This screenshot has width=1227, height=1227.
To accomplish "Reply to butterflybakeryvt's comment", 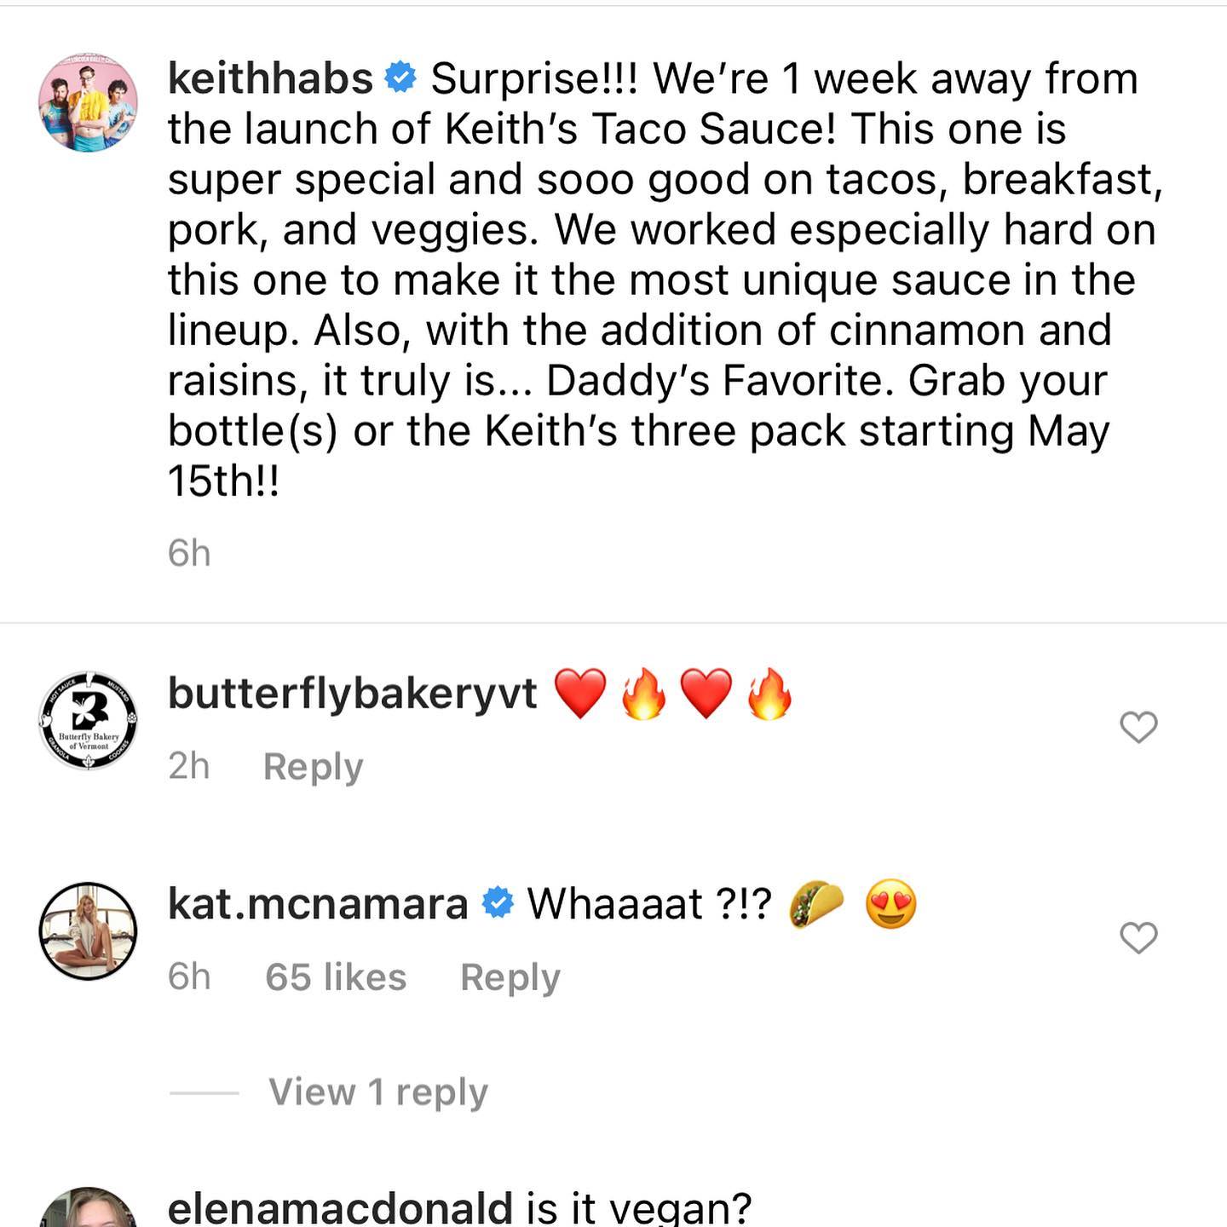I will 313,766.
